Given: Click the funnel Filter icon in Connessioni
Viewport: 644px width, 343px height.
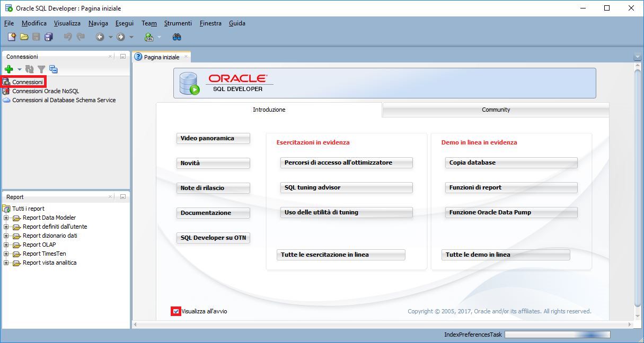Looking at the screenshot, I should click(41, 69).
